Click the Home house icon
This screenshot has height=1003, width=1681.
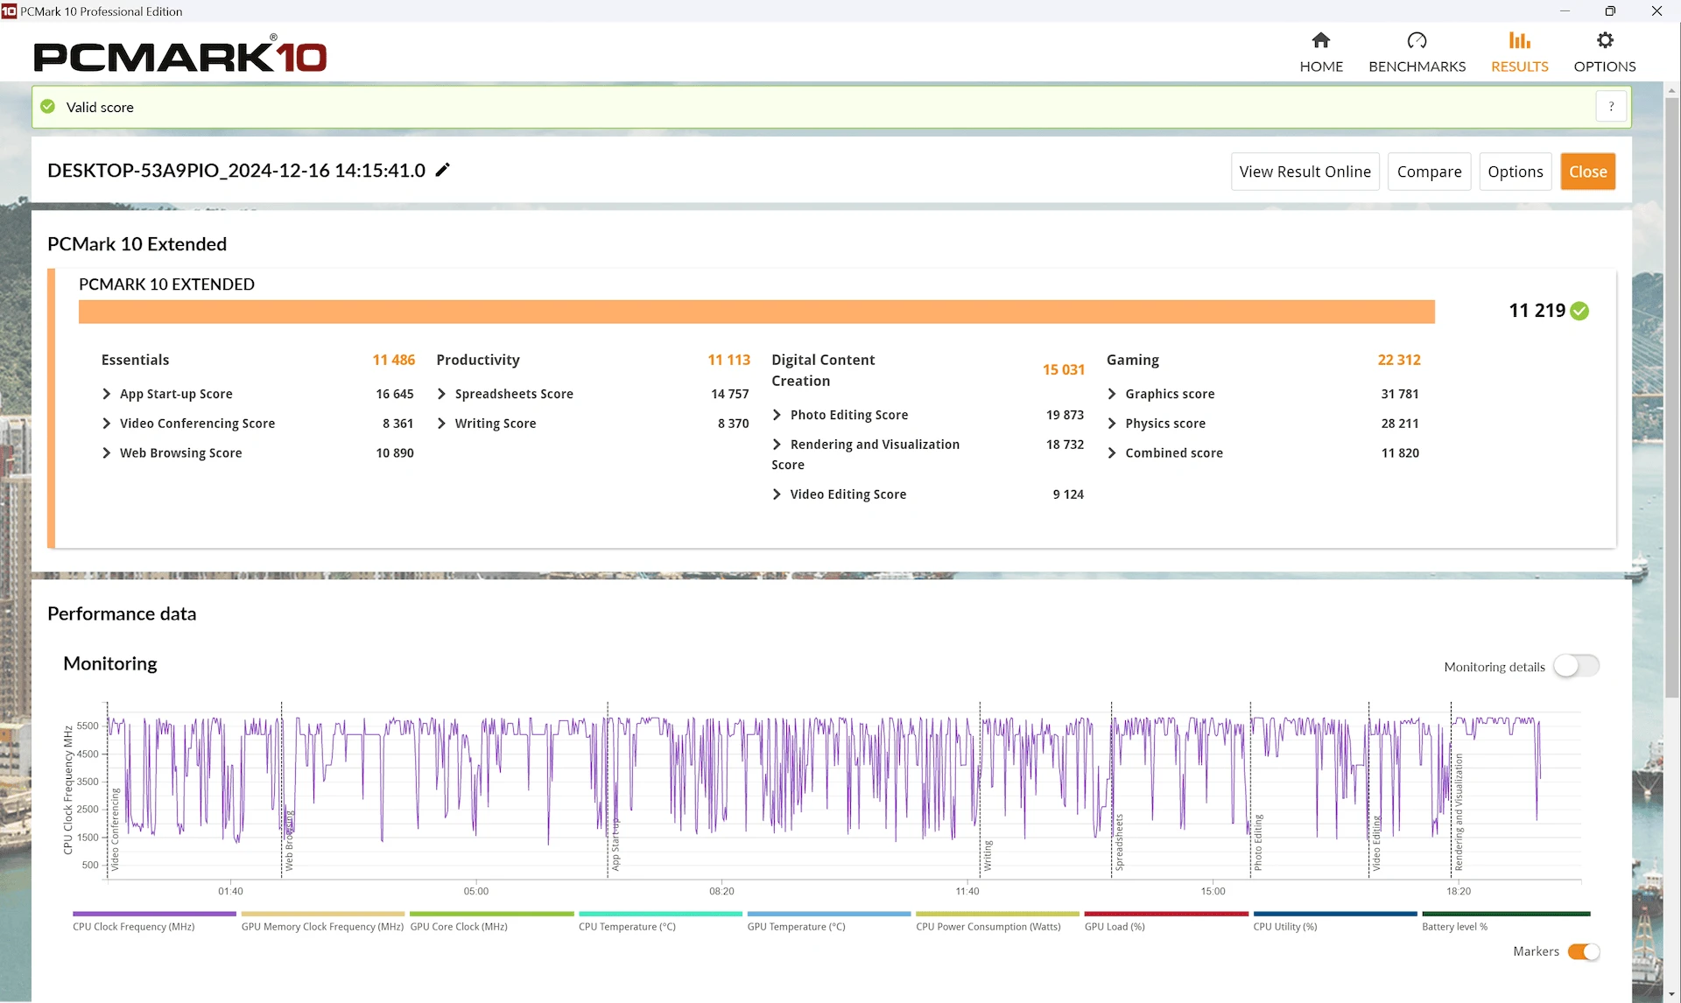tap(1320, 40)
